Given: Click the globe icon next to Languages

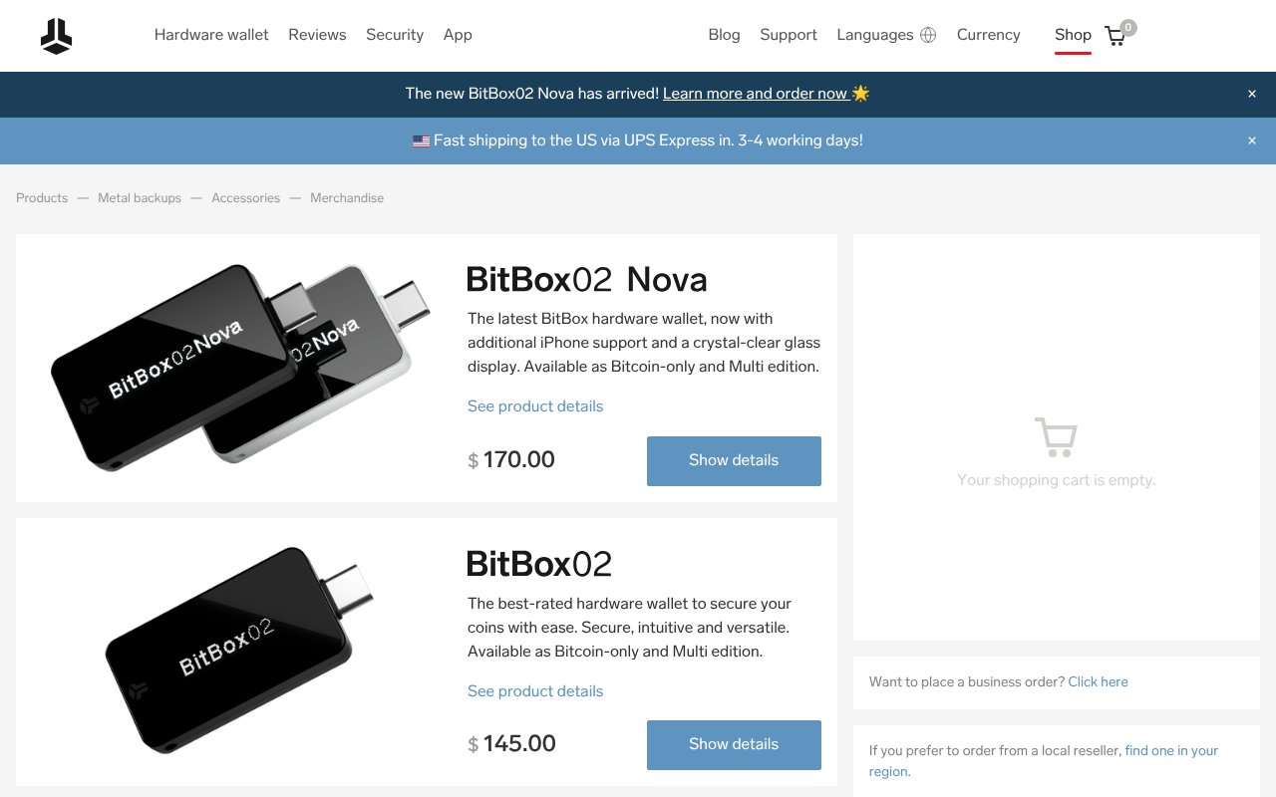Looking at the screenshot, I should pyautogui.click(x=928, y=34).
